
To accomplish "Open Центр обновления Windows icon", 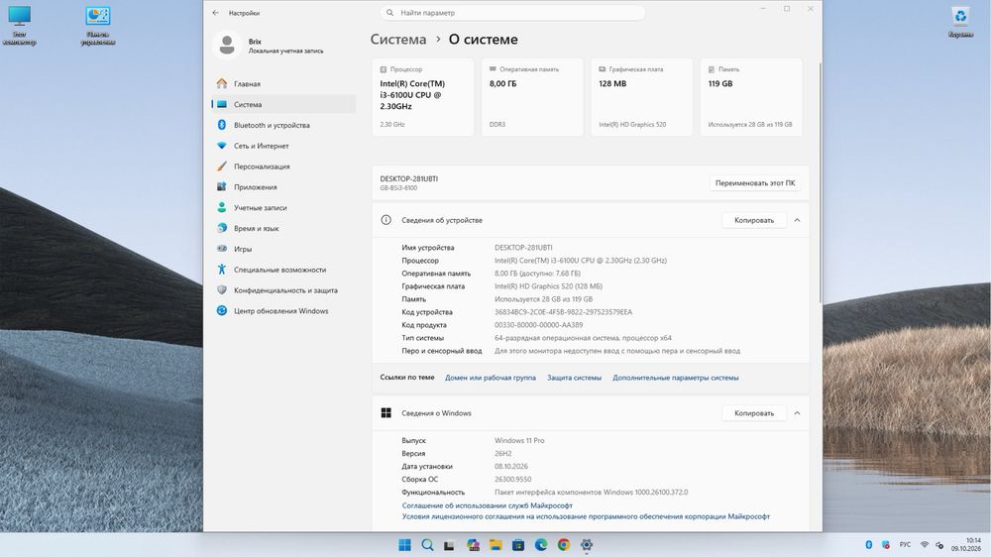I will [x=222, y=310].
